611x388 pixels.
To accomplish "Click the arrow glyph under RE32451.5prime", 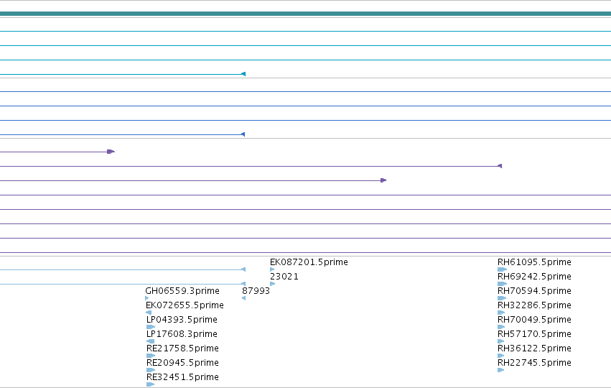I will 150,385.
